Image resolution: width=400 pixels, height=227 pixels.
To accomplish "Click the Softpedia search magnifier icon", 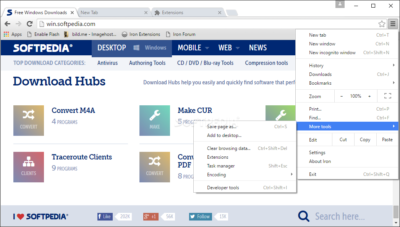I will click(304, 216).
